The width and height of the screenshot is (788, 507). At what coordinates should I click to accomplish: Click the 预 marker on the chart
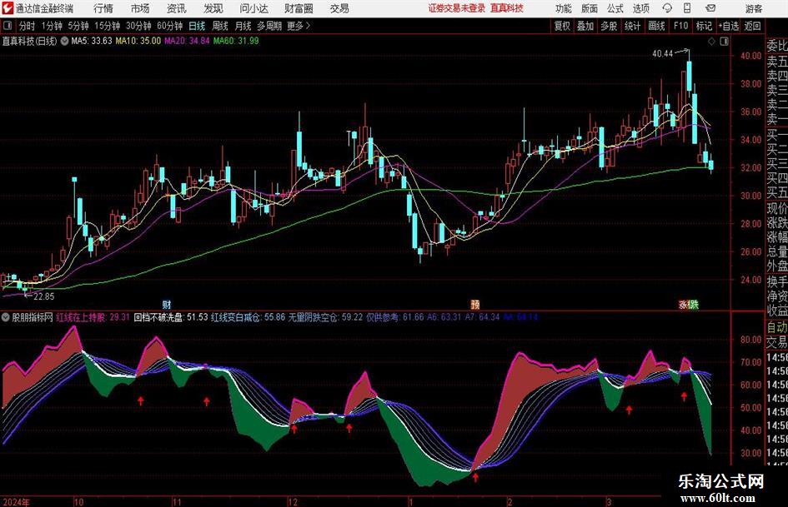[x=475, y=304]
